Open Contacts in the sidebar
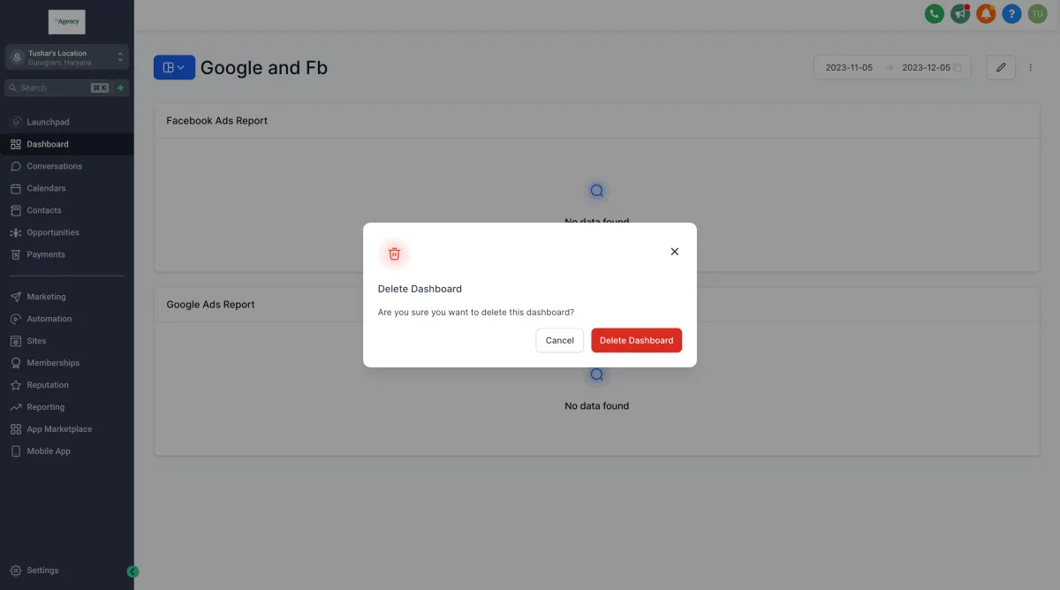Image resolution: width=1060 pixels, height=590 pixels. coord(67,210)
